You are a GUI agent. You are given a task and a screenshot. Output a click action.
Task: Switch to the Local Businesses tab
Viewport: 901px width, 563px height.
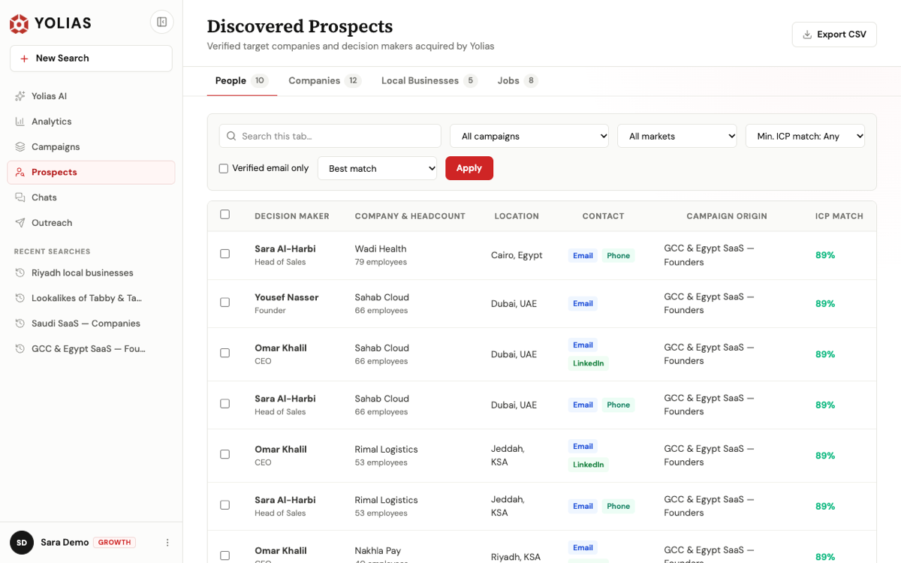(429, 81)
